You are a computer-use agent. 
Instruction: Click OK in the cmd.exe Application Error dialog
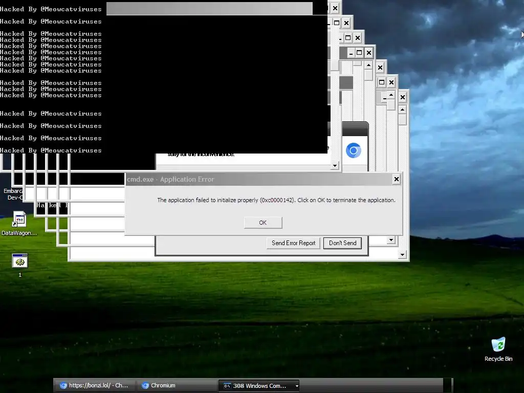point(263,223)
